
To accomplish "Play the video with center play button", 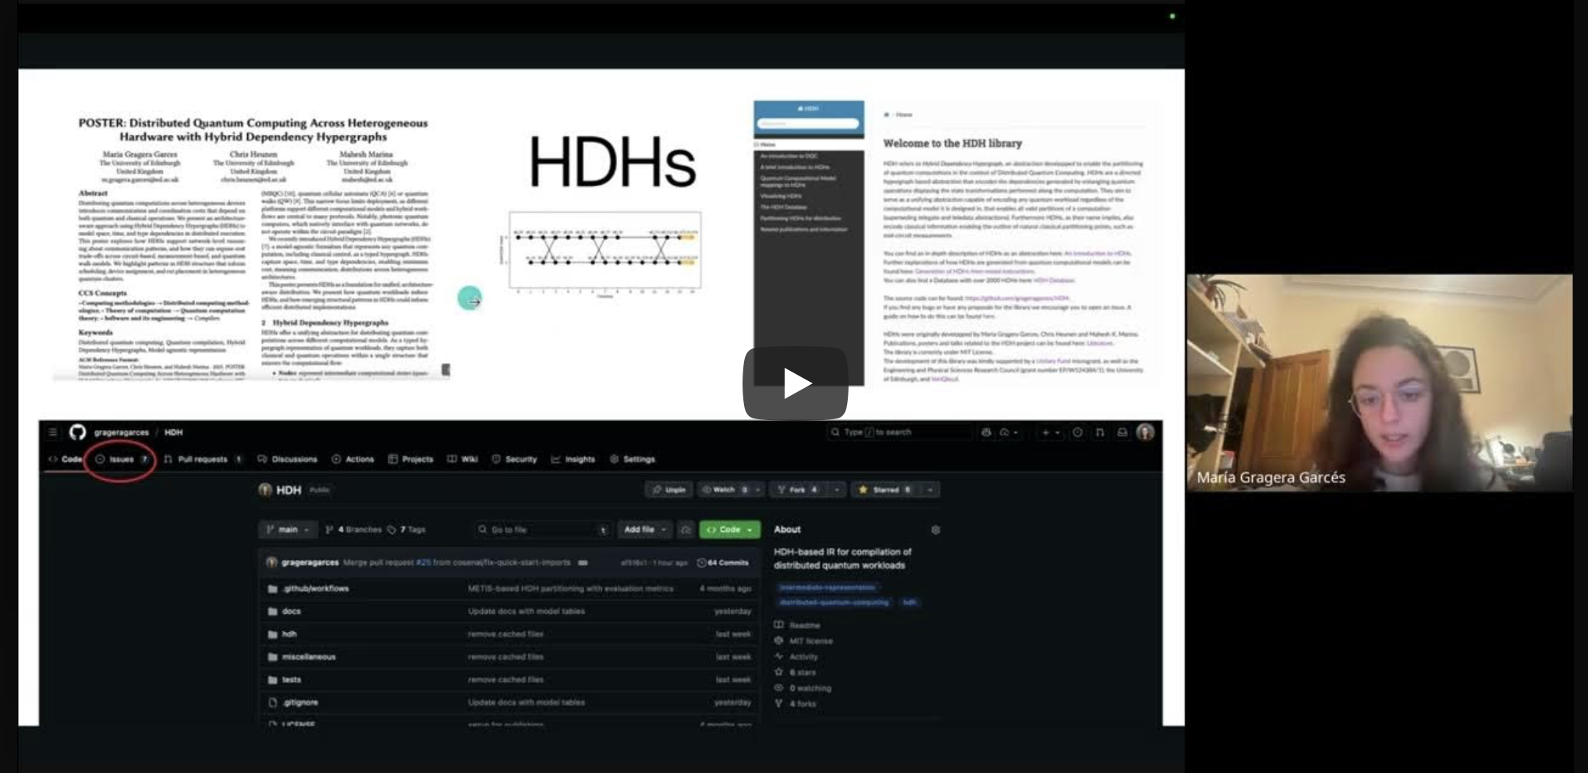I will [795, 383].
